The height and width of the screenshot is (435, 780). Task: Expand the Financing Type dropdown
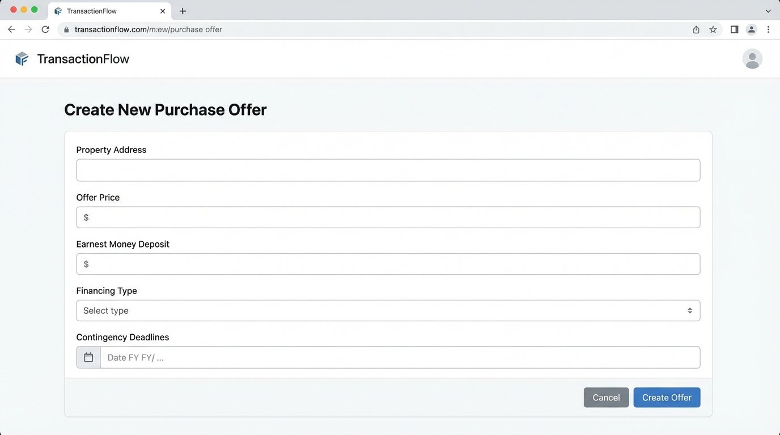(x=388, y=310)
